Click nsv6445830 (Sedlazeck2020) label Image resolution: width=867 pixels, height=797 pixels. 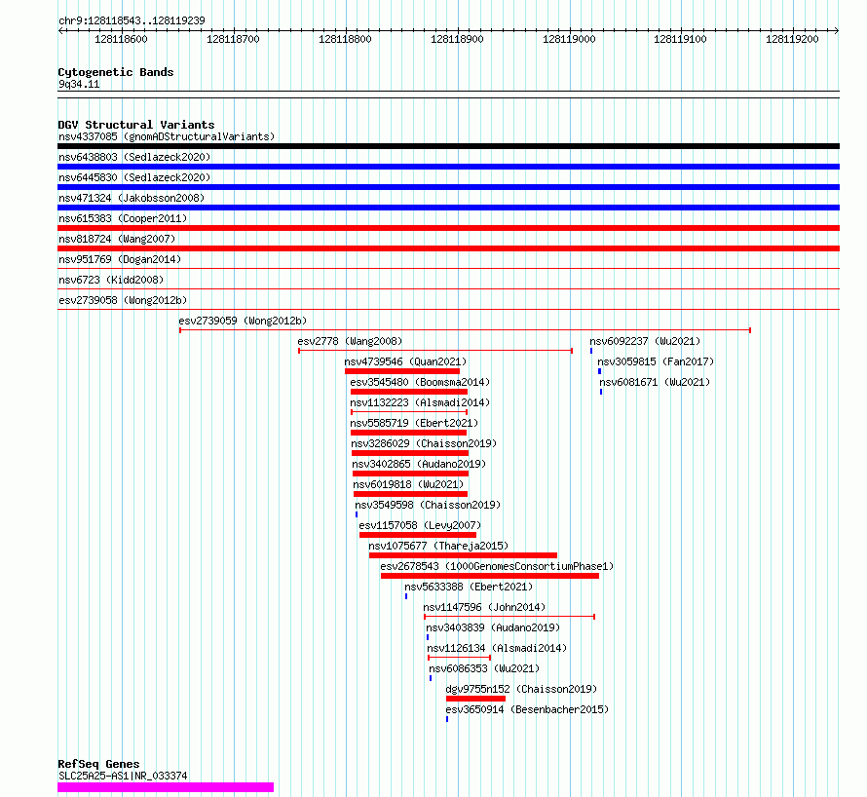pyautogui.click(x=134, y=177)
